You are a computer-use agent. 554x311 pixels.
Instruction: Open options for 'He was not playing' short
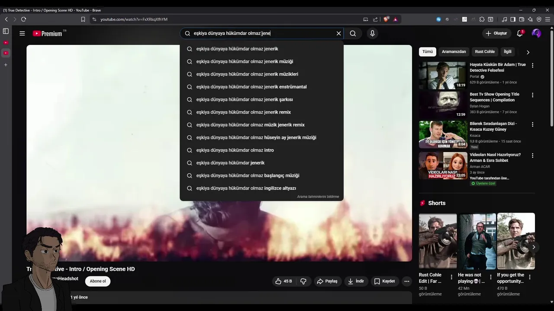coord(490,277)
